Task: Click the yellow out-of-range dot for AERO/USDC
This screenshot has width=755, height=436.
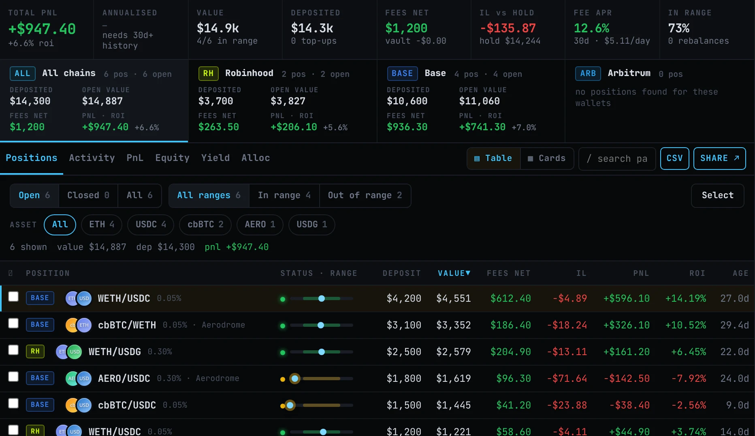Action: tap(283, 379)
